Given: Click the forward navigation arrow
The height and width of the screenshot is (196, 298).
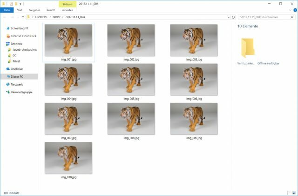Looking at the screenshot, I should [11, 17].
